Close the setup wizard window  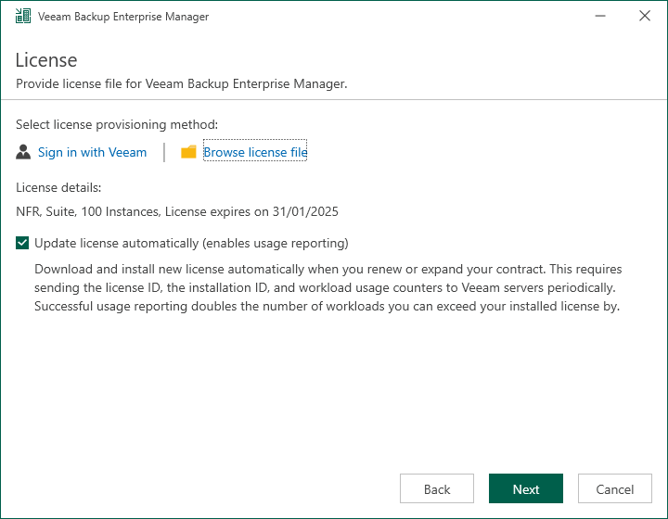[645, 17]
